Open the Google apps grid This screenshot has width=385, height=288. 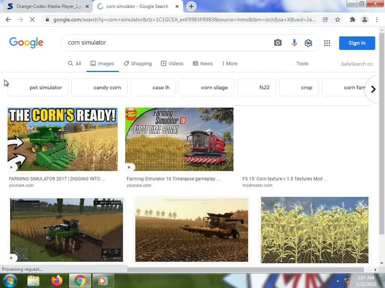[327, 43]
